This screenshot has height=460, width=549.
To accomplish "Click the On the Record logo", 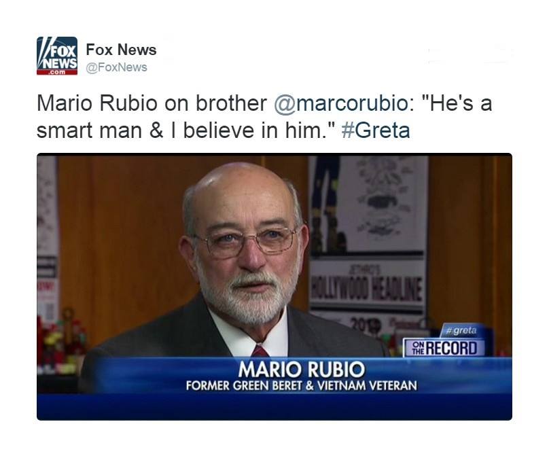I will coord(444,348).
